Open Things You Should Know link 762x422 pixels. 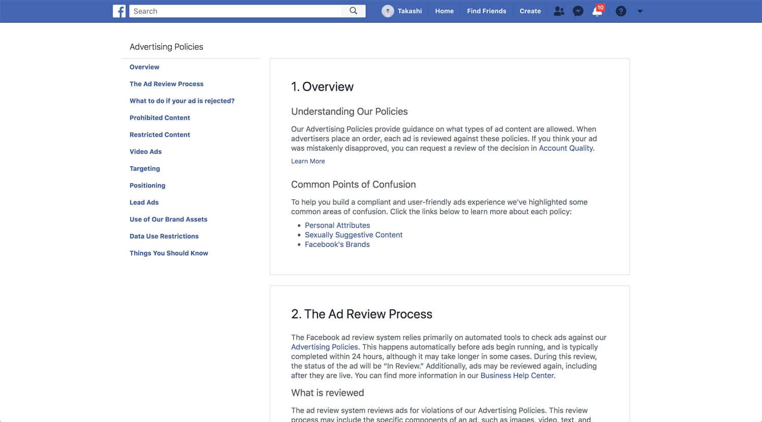point(169,253)
